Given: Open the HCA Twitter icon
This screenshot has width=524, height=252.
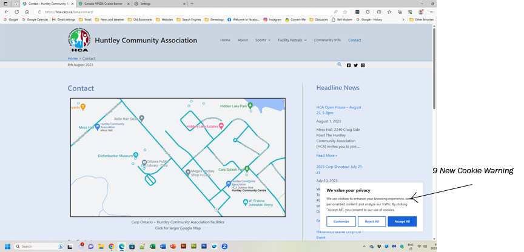Looking at the screenshot, I should [x=356, y=65].
